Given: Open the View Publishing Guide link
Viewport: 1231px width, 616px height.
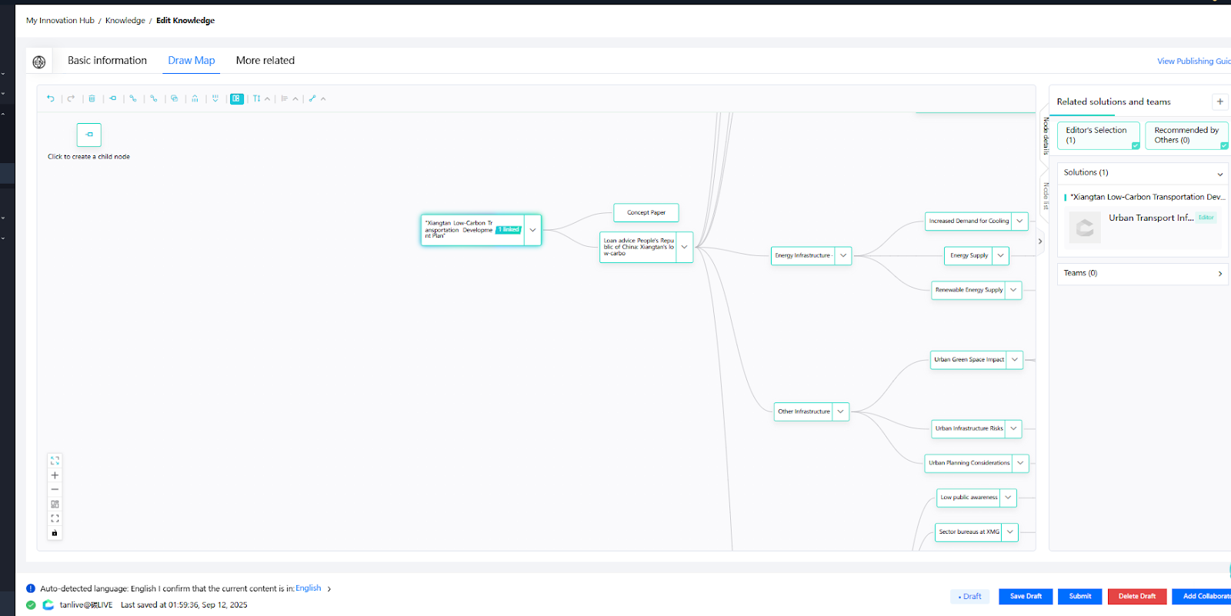Looking at the screenshot, I should click(1193, 62).
